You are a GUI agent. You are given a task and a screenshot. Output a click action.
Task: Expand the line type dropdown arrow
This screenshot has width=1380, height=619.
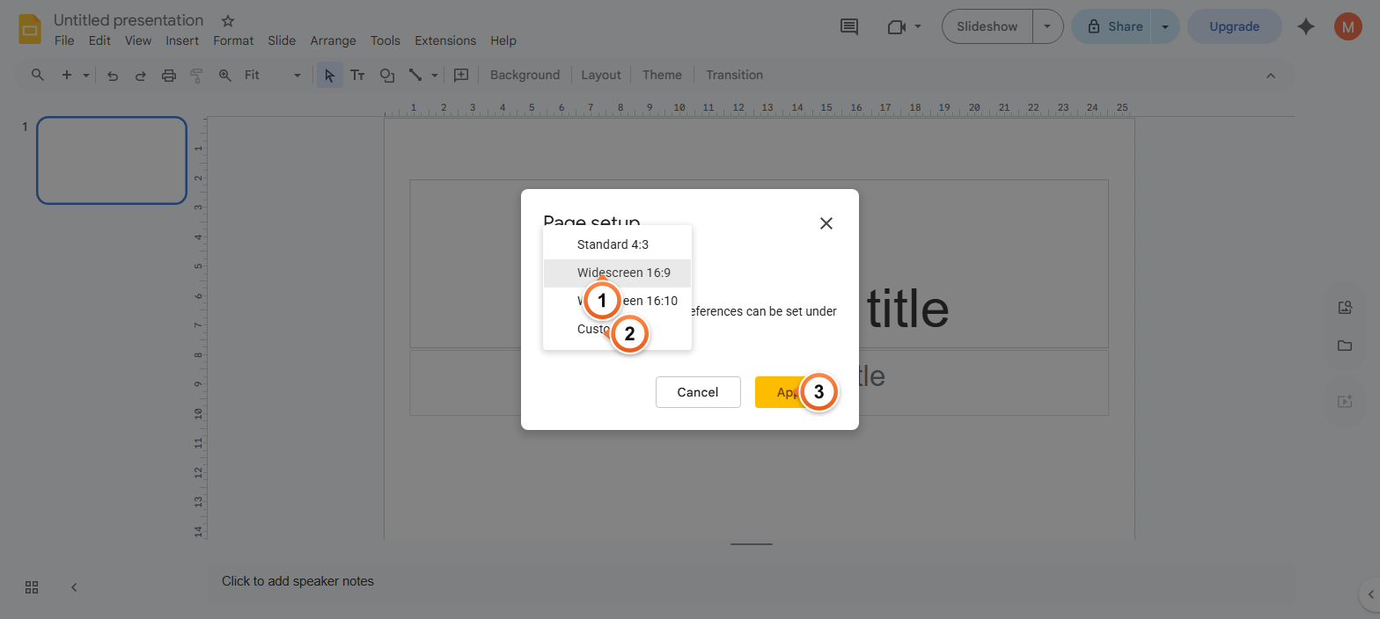tap(435, 76)
